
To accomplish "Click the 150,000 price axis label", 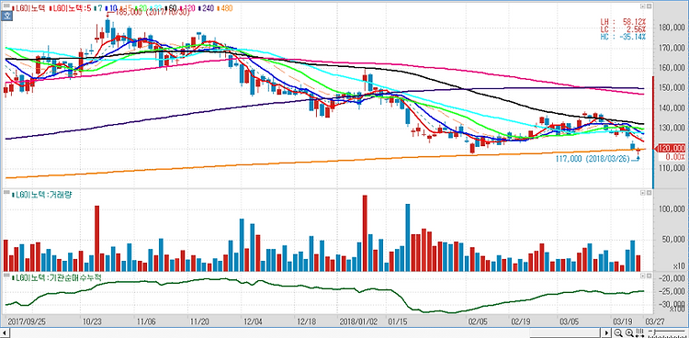I will 672,88.
